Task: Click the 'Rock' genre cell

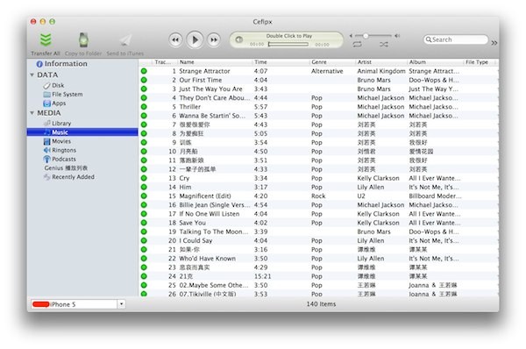Action: [318, 196]
